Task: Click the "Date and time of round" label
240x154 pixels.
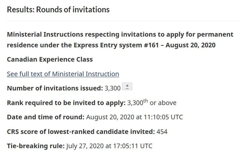Action: [x=46, y=117]
